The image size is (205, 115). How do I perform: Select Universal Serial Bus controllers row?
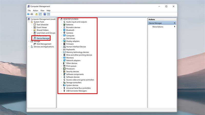point(78,88)
